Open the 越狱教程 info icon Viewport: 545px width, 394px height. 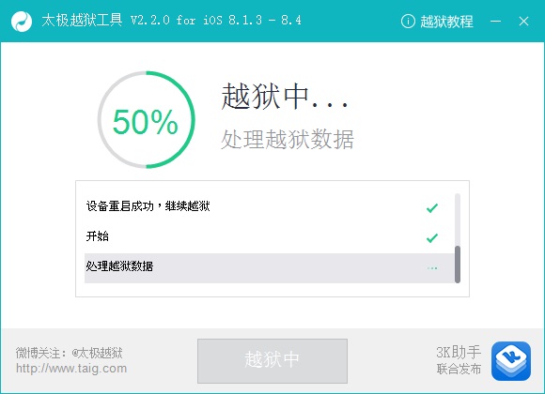click(408, 22)
